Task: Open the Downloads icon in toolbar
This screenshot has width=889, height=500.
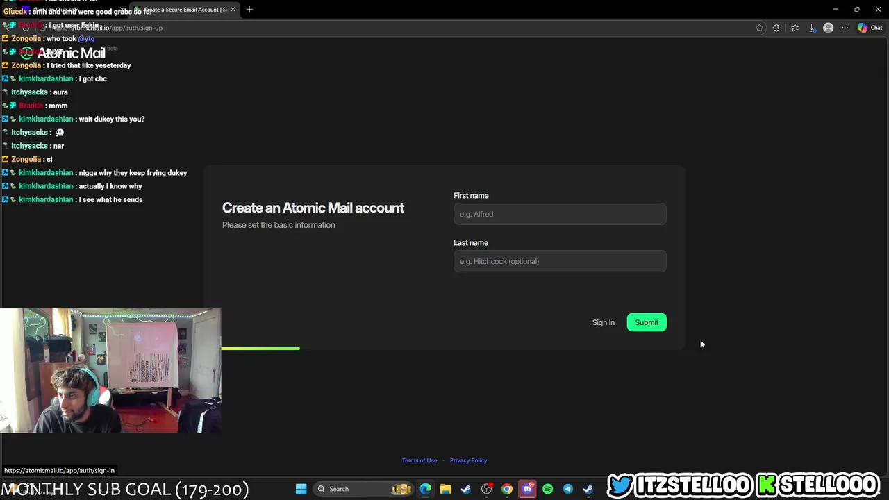Action: [x=811, y=28]
